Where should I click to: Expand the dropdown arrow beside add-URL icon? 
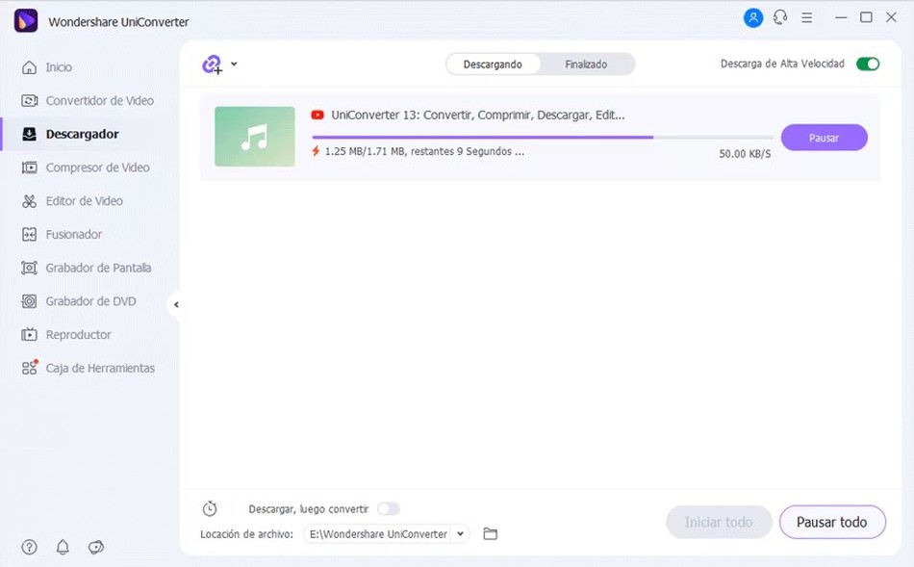[234, 64]
